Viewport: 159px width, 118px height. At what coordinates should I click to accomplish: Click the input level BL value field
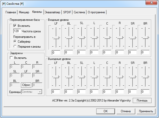[69, 52]
